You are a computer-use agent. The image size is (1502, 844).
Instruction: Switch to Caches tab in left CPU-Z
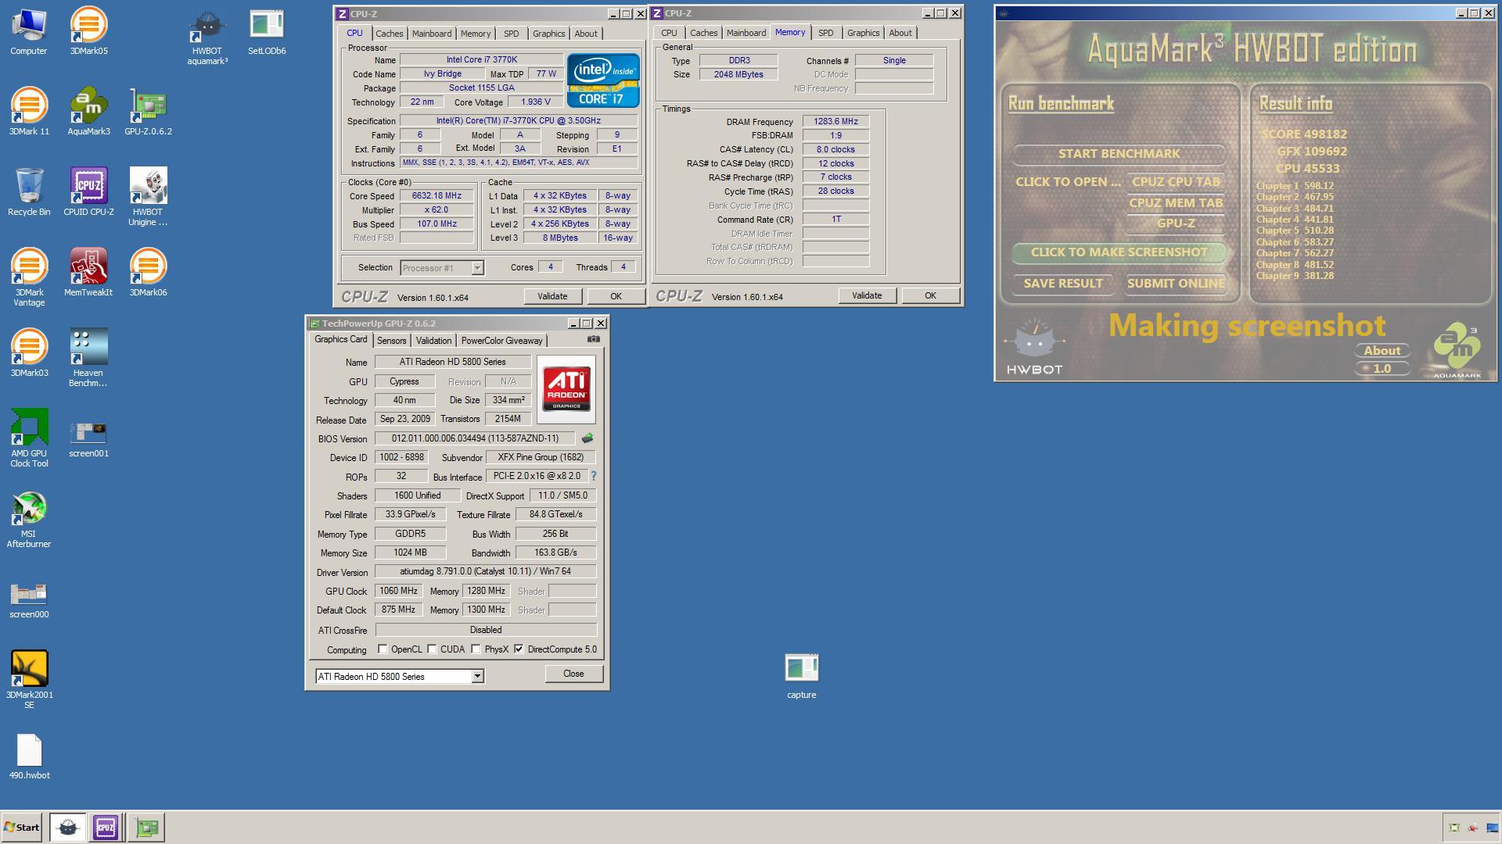pos(389,34)
